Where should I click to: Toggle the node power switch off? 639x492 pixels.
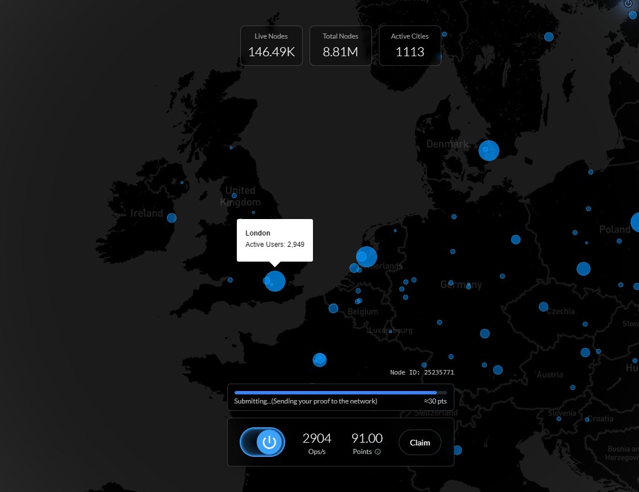pos(262,442)
